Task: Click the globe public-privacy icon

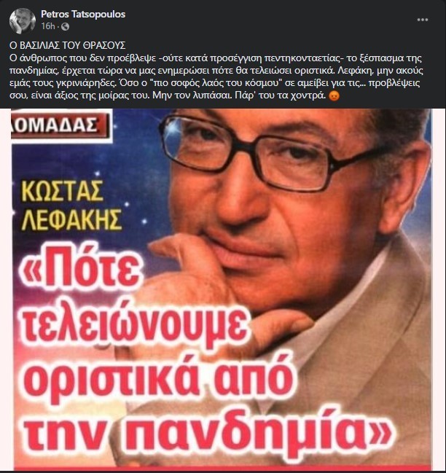Action: tap(65, 27)
